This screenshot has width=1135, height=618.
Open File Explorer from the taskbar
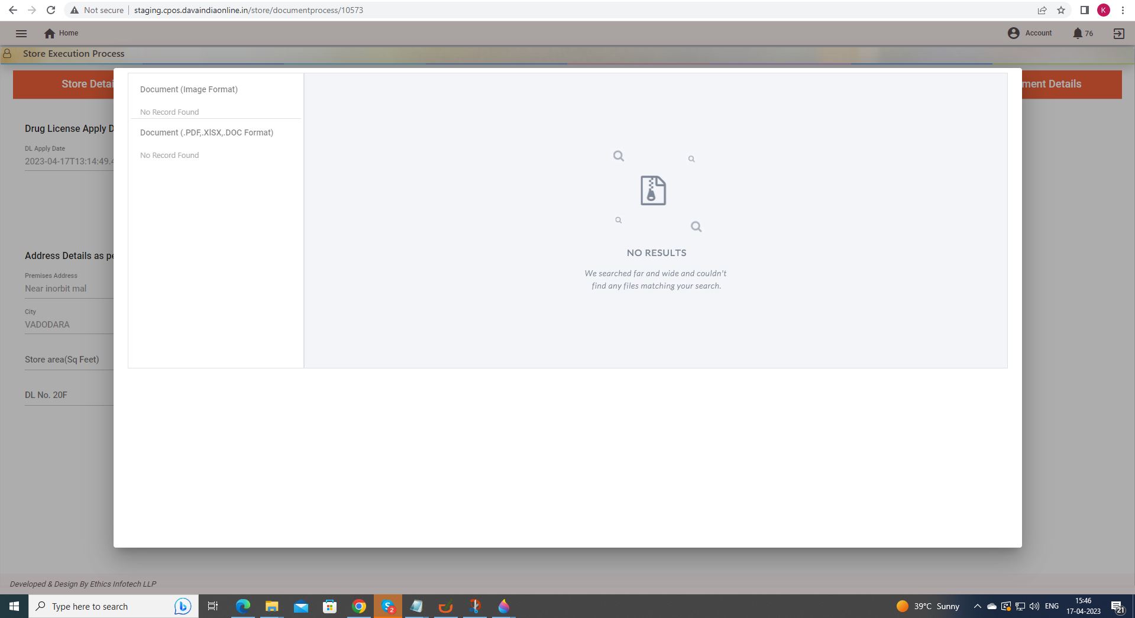(x=271, y=606)
